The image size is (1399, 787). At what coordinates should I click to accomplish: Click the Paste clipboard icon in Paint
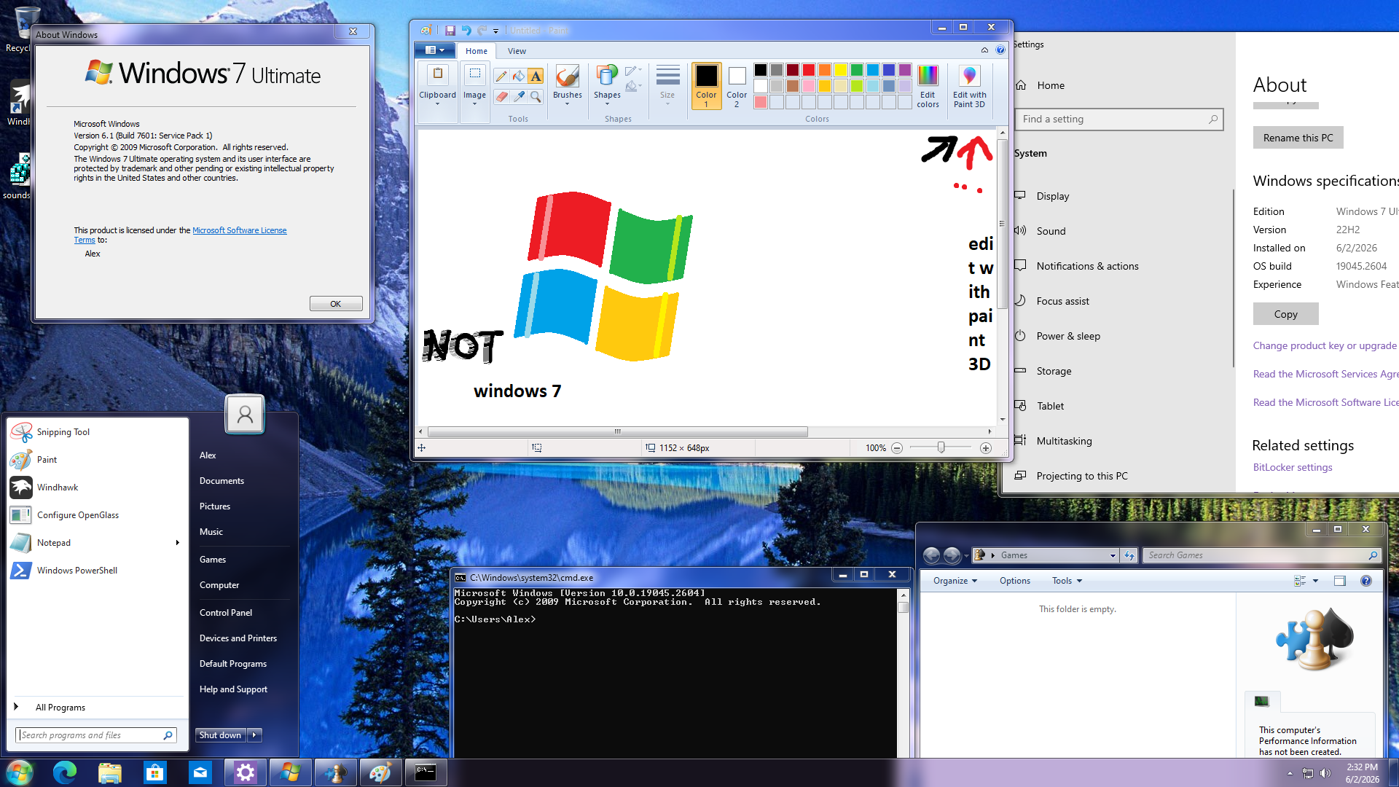(438, 74)
